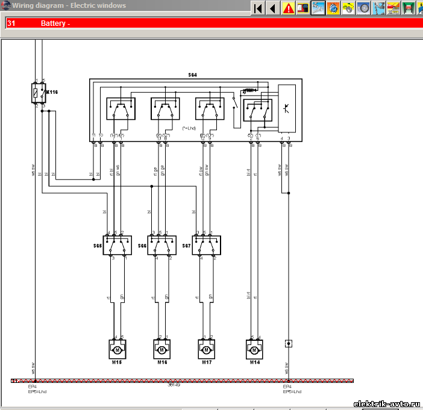Click the K116 relay symbol
The width and height of the screenshot is (423, 410).
coord(39,93)
